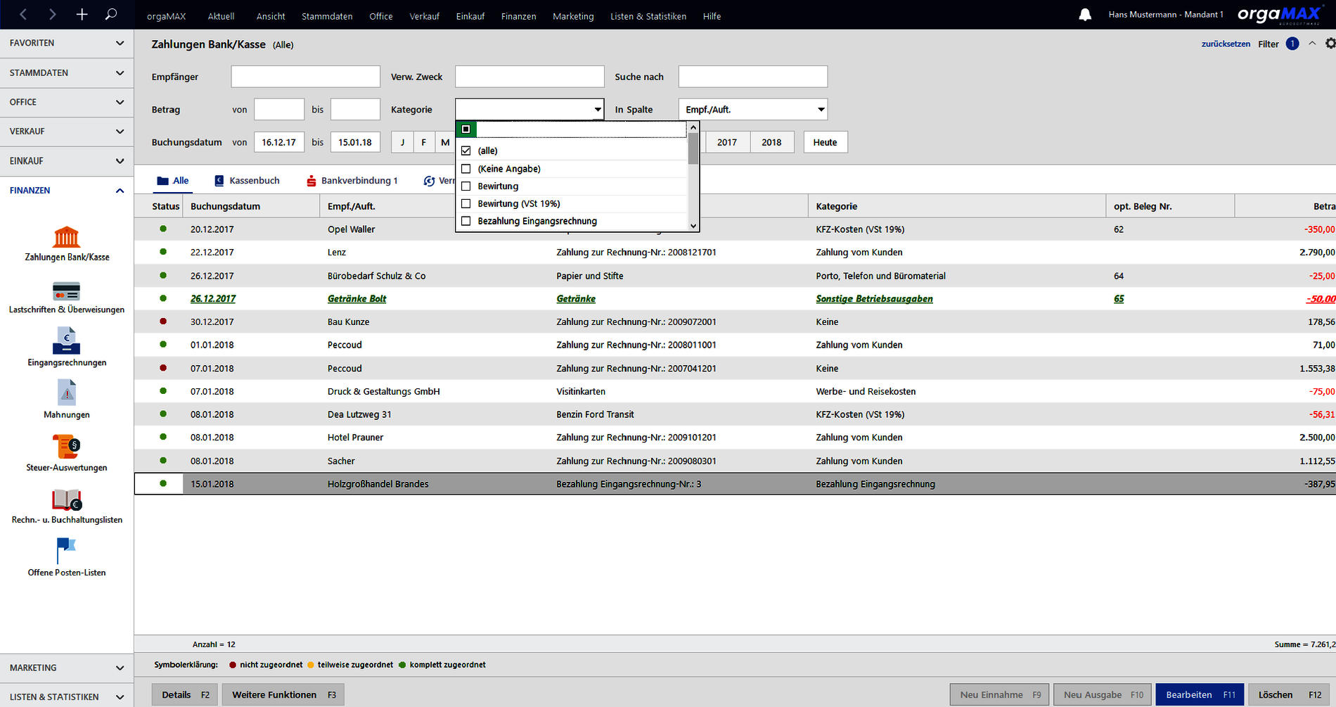Expand the EINKAUF section
Viewport: 1336px width, 707px height.
click(x=67, y=161)
